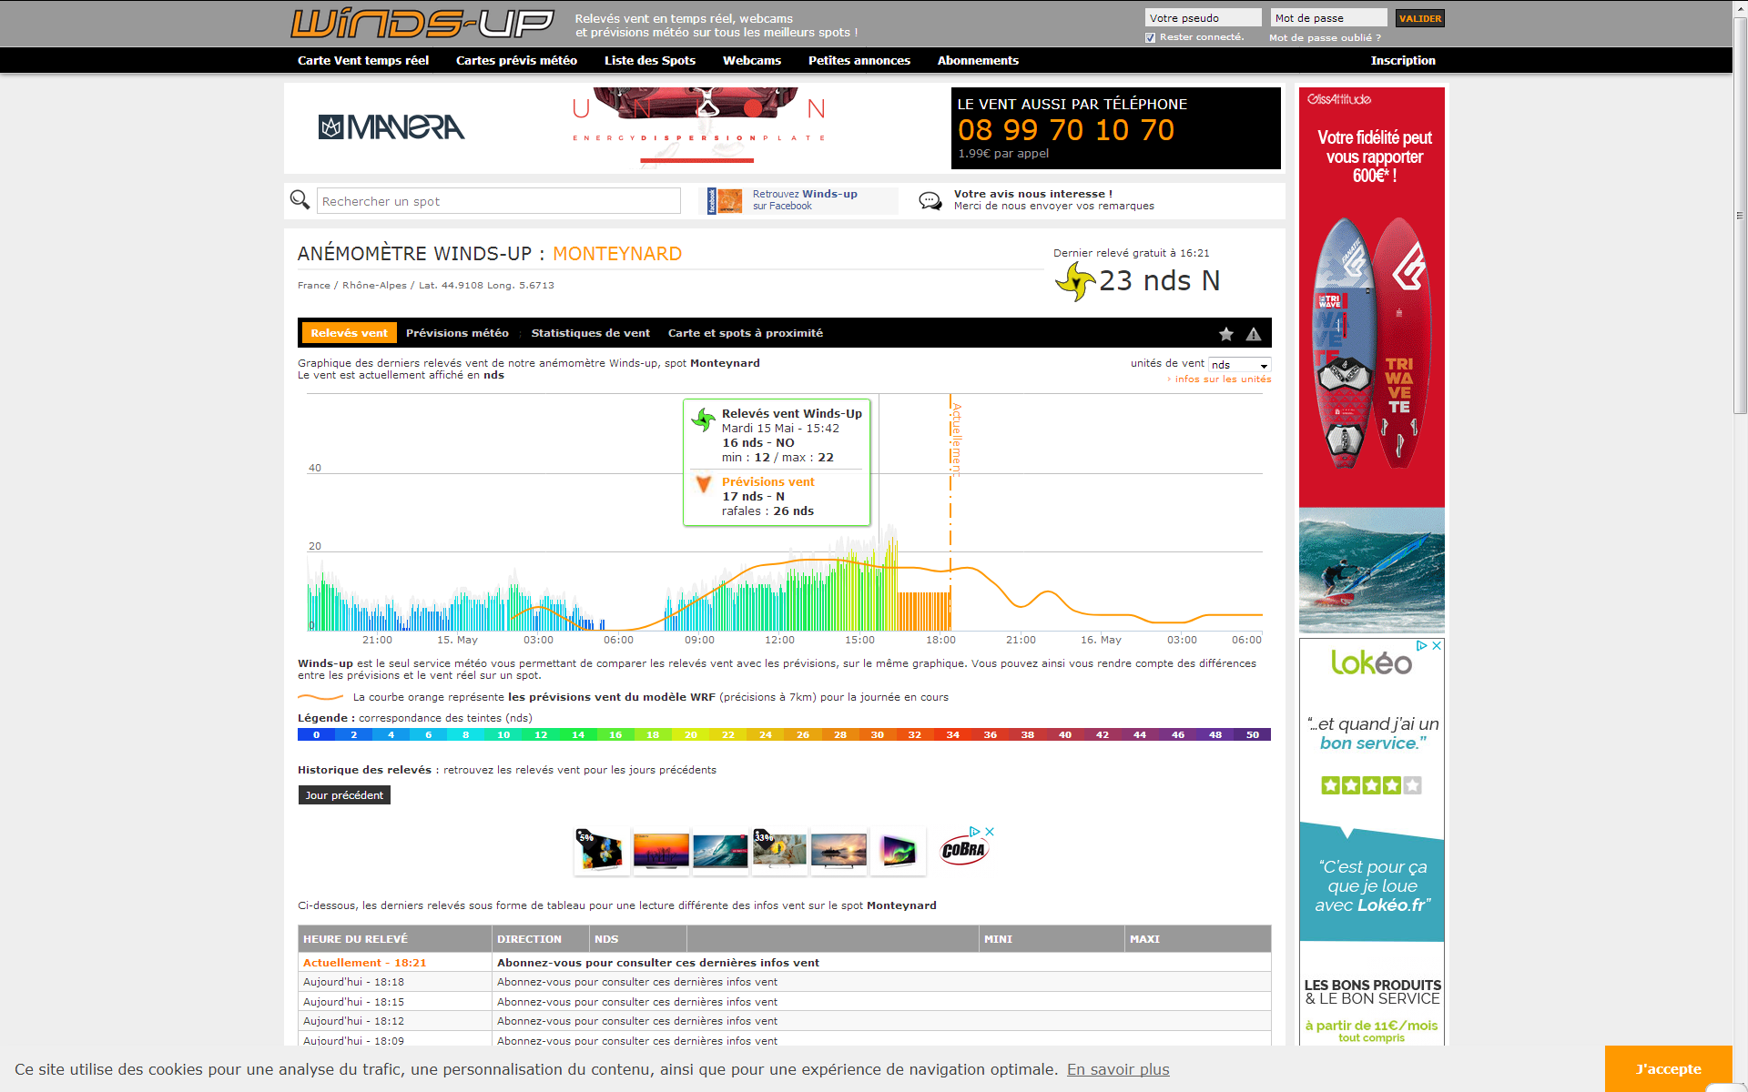1748x1092 pixels.
Task: Click En savoir plus cookie link
Action: tap(1118, 1069)
